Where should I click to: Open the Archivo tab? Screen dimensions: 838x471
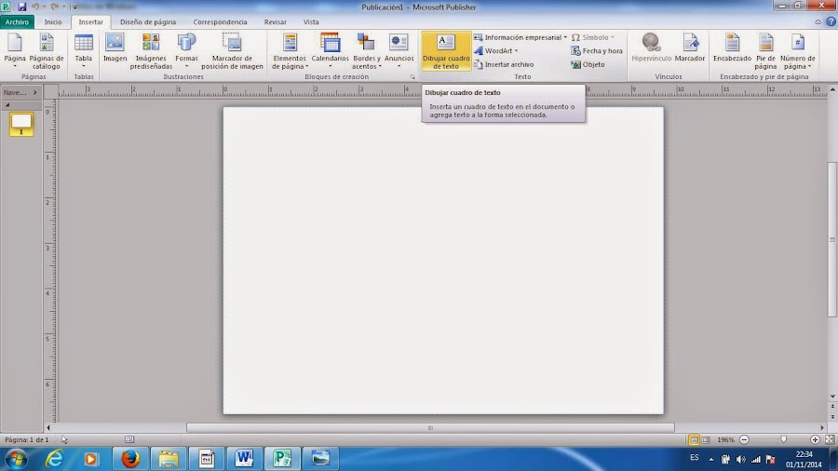[17, 22]
